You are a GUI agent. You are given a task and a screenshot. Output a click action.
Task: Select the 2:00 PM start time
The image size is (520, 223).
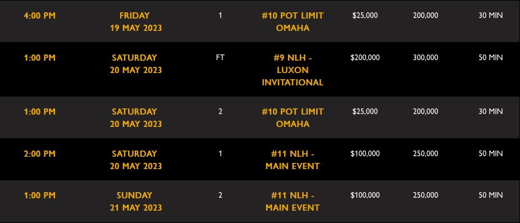point(39,154)
